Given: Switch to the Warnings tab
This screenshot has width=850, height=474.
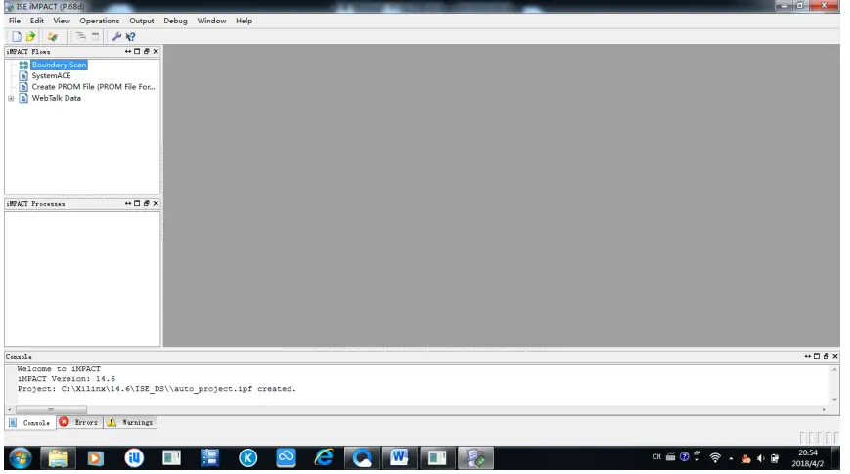Looking at the screenshot, I should [x=130, y=422].
